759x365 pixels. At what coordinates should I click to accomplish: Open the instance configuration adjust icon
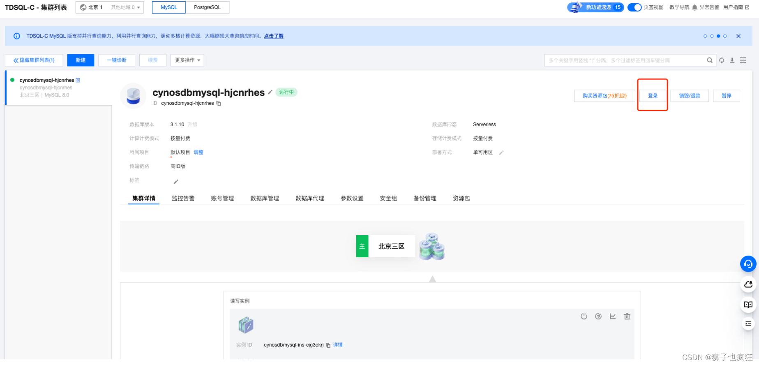tap(598, 316)
